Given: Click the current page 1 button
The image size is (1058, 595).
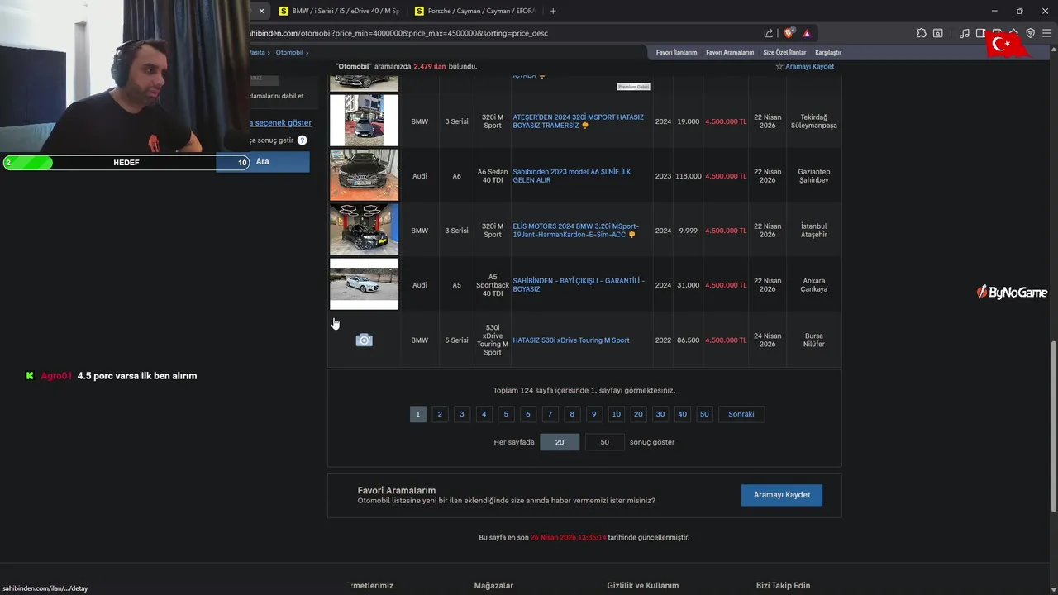Looking at the screenshot, I should click(x=417, y=414).
